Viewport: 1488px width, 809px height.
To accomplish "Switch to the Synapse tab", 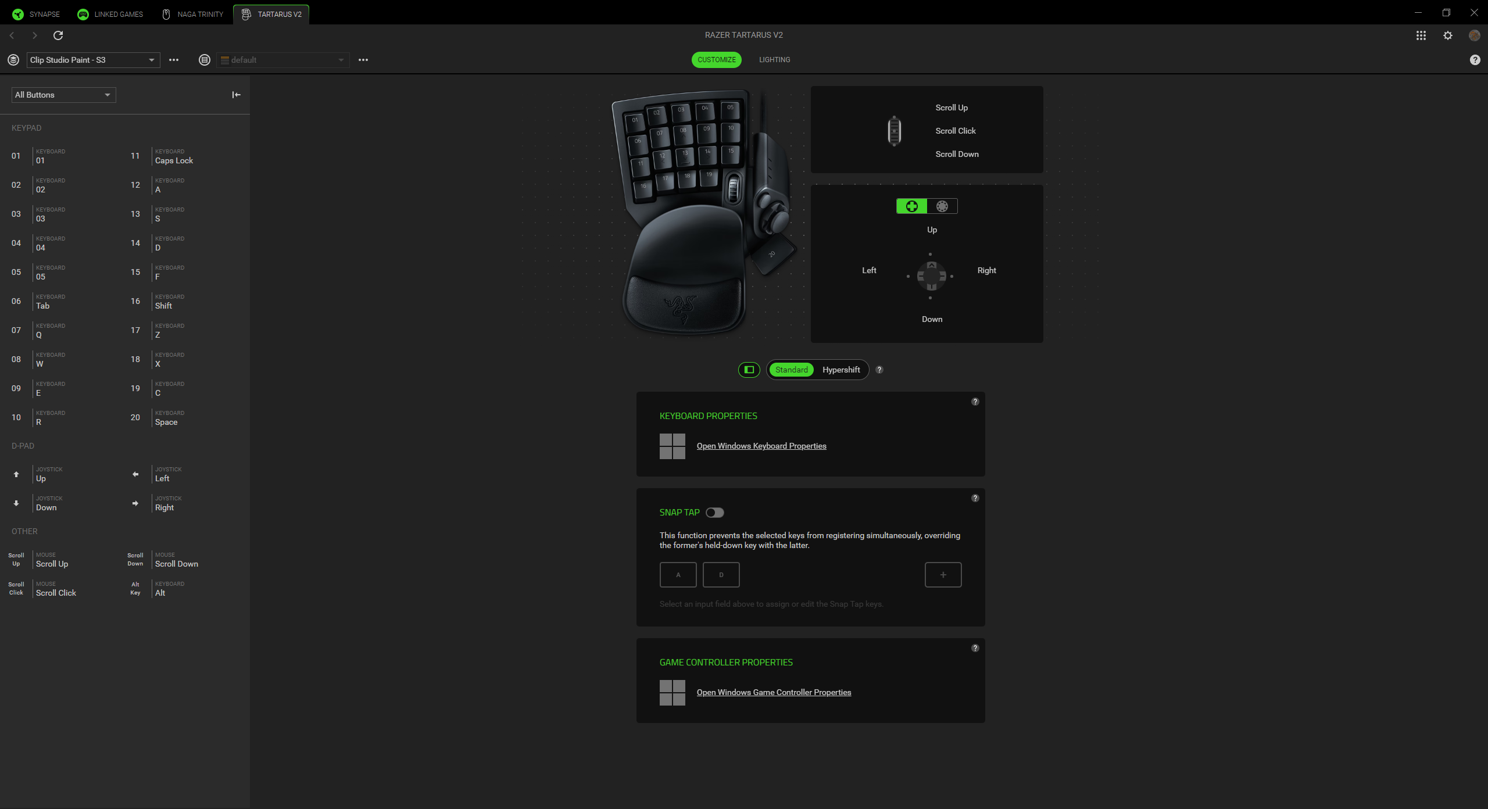I will pos(36,14).
